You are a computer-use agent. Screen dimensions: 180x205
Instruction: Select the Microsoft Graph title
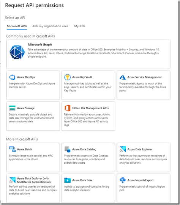click(40, 45)
